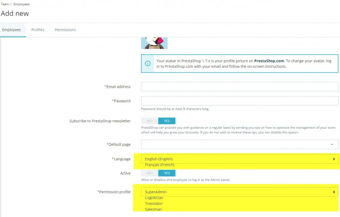Click inside the Password field
The width and height of the screenshot is (340, 217).
pyautogui.click(x=238, y=101)
